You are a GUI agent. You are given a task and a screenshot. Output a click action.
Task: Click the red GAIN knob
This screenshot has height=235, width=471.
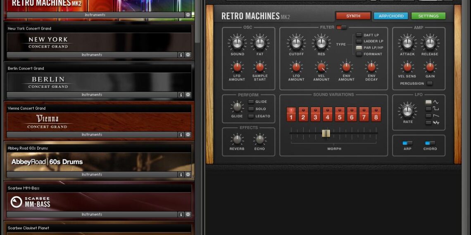[430, 67]
